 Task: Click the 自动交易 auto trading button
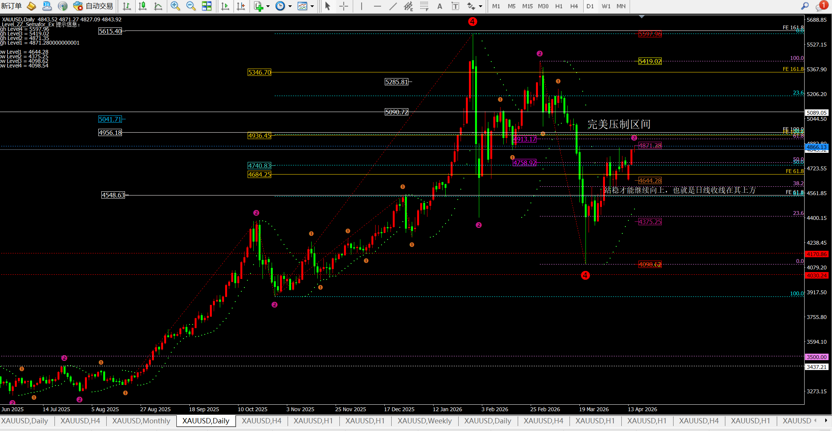(94, 6)
